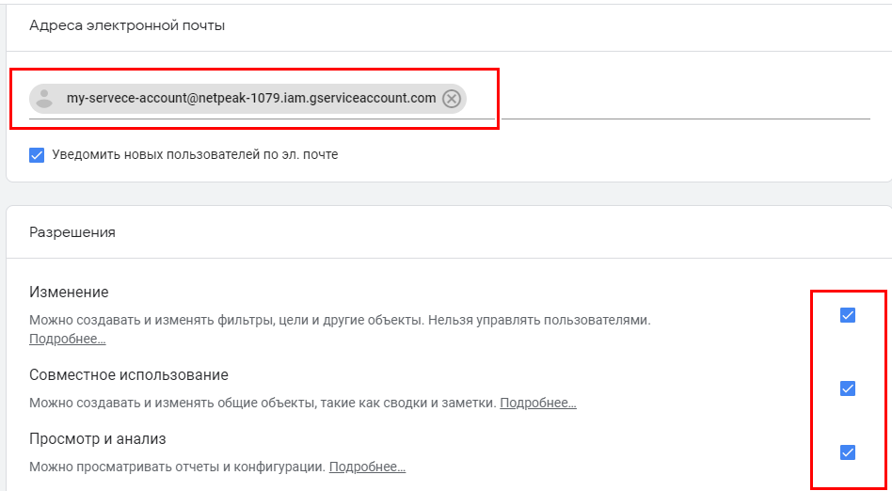Remove the my-servece-account email chip
This screenshot has width=892, height=491.
452,99
